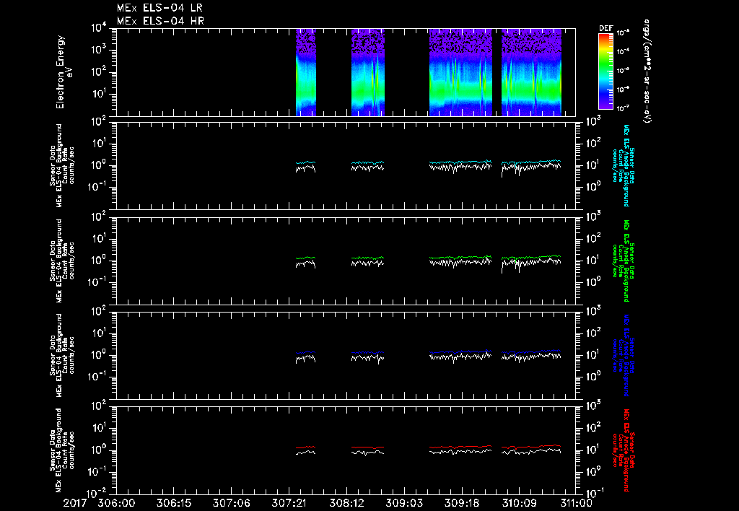Click the 311:00 time tick label
739x511 pixels.
tap(575, 503)
